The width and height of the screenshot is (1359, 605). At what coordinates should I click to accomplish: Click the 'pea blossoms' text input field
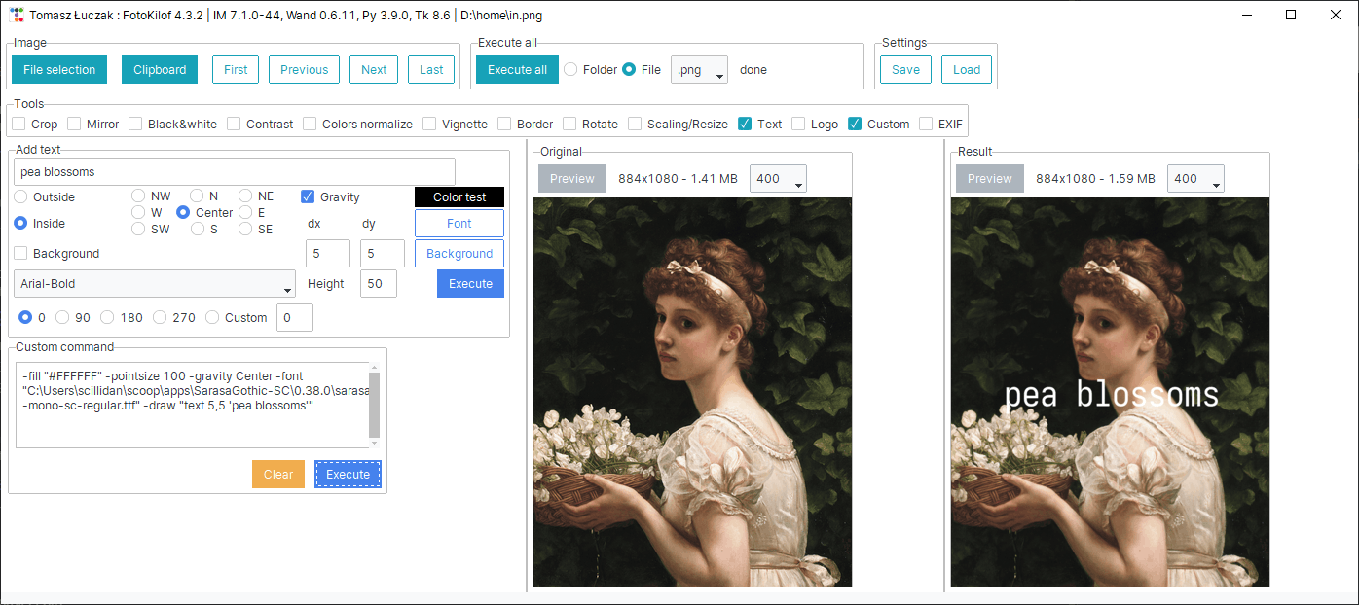[235, 171]
